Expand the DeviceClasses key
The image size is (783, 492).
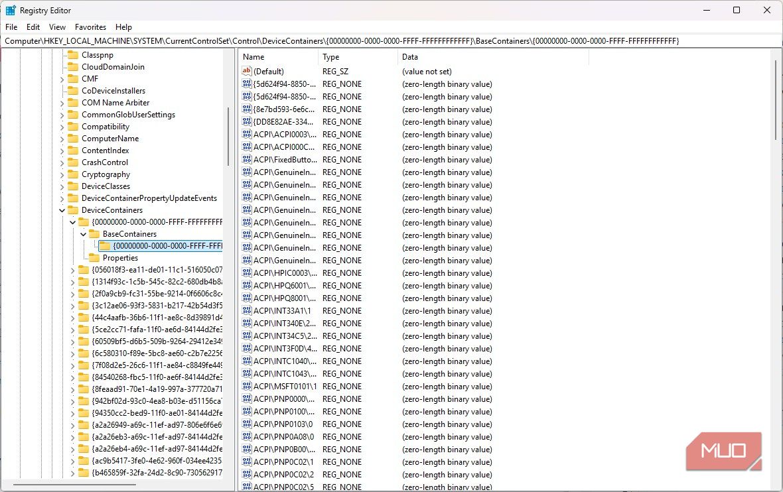click(x=62, y=186)
